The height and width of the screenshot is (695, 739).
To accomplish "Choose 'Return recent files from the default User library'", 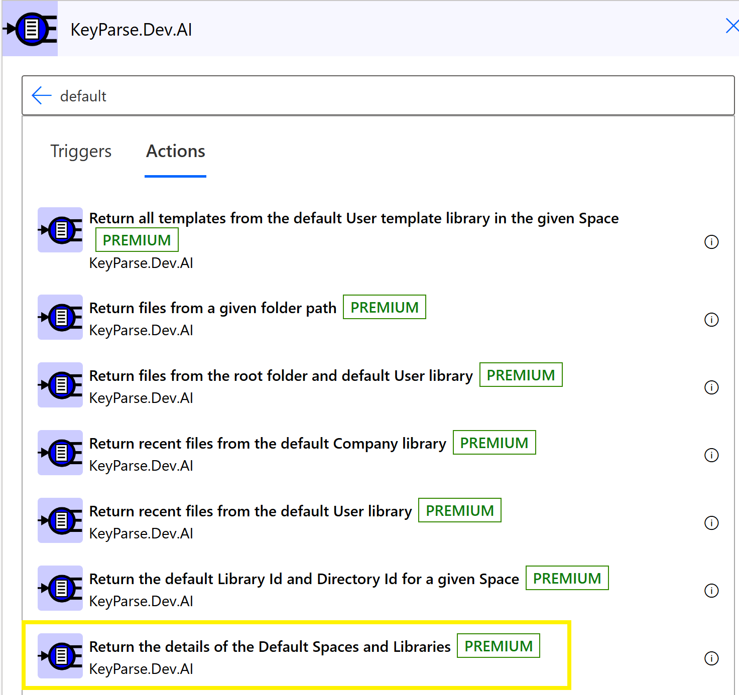I will (x=251, y=511).
